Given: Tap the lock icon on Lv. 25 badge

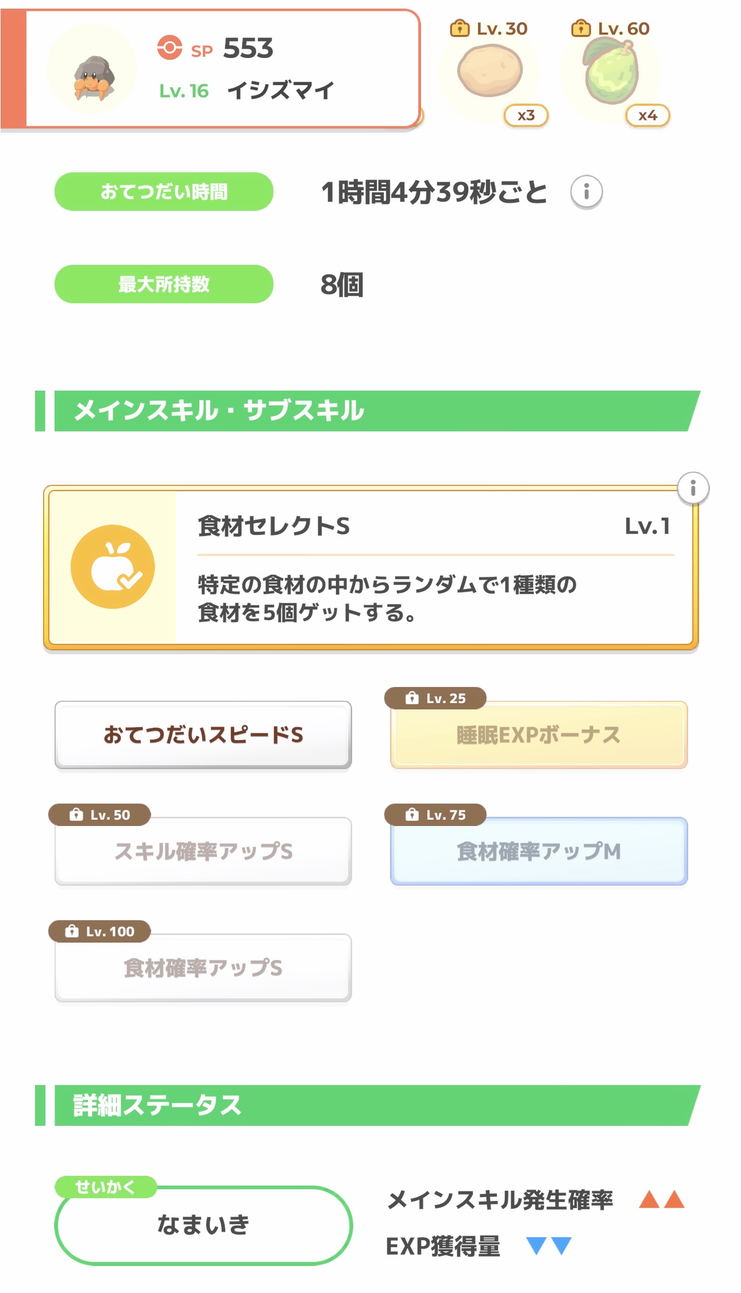Looking at the screenshot, I should pyautogui.click(x=412, y=698).
